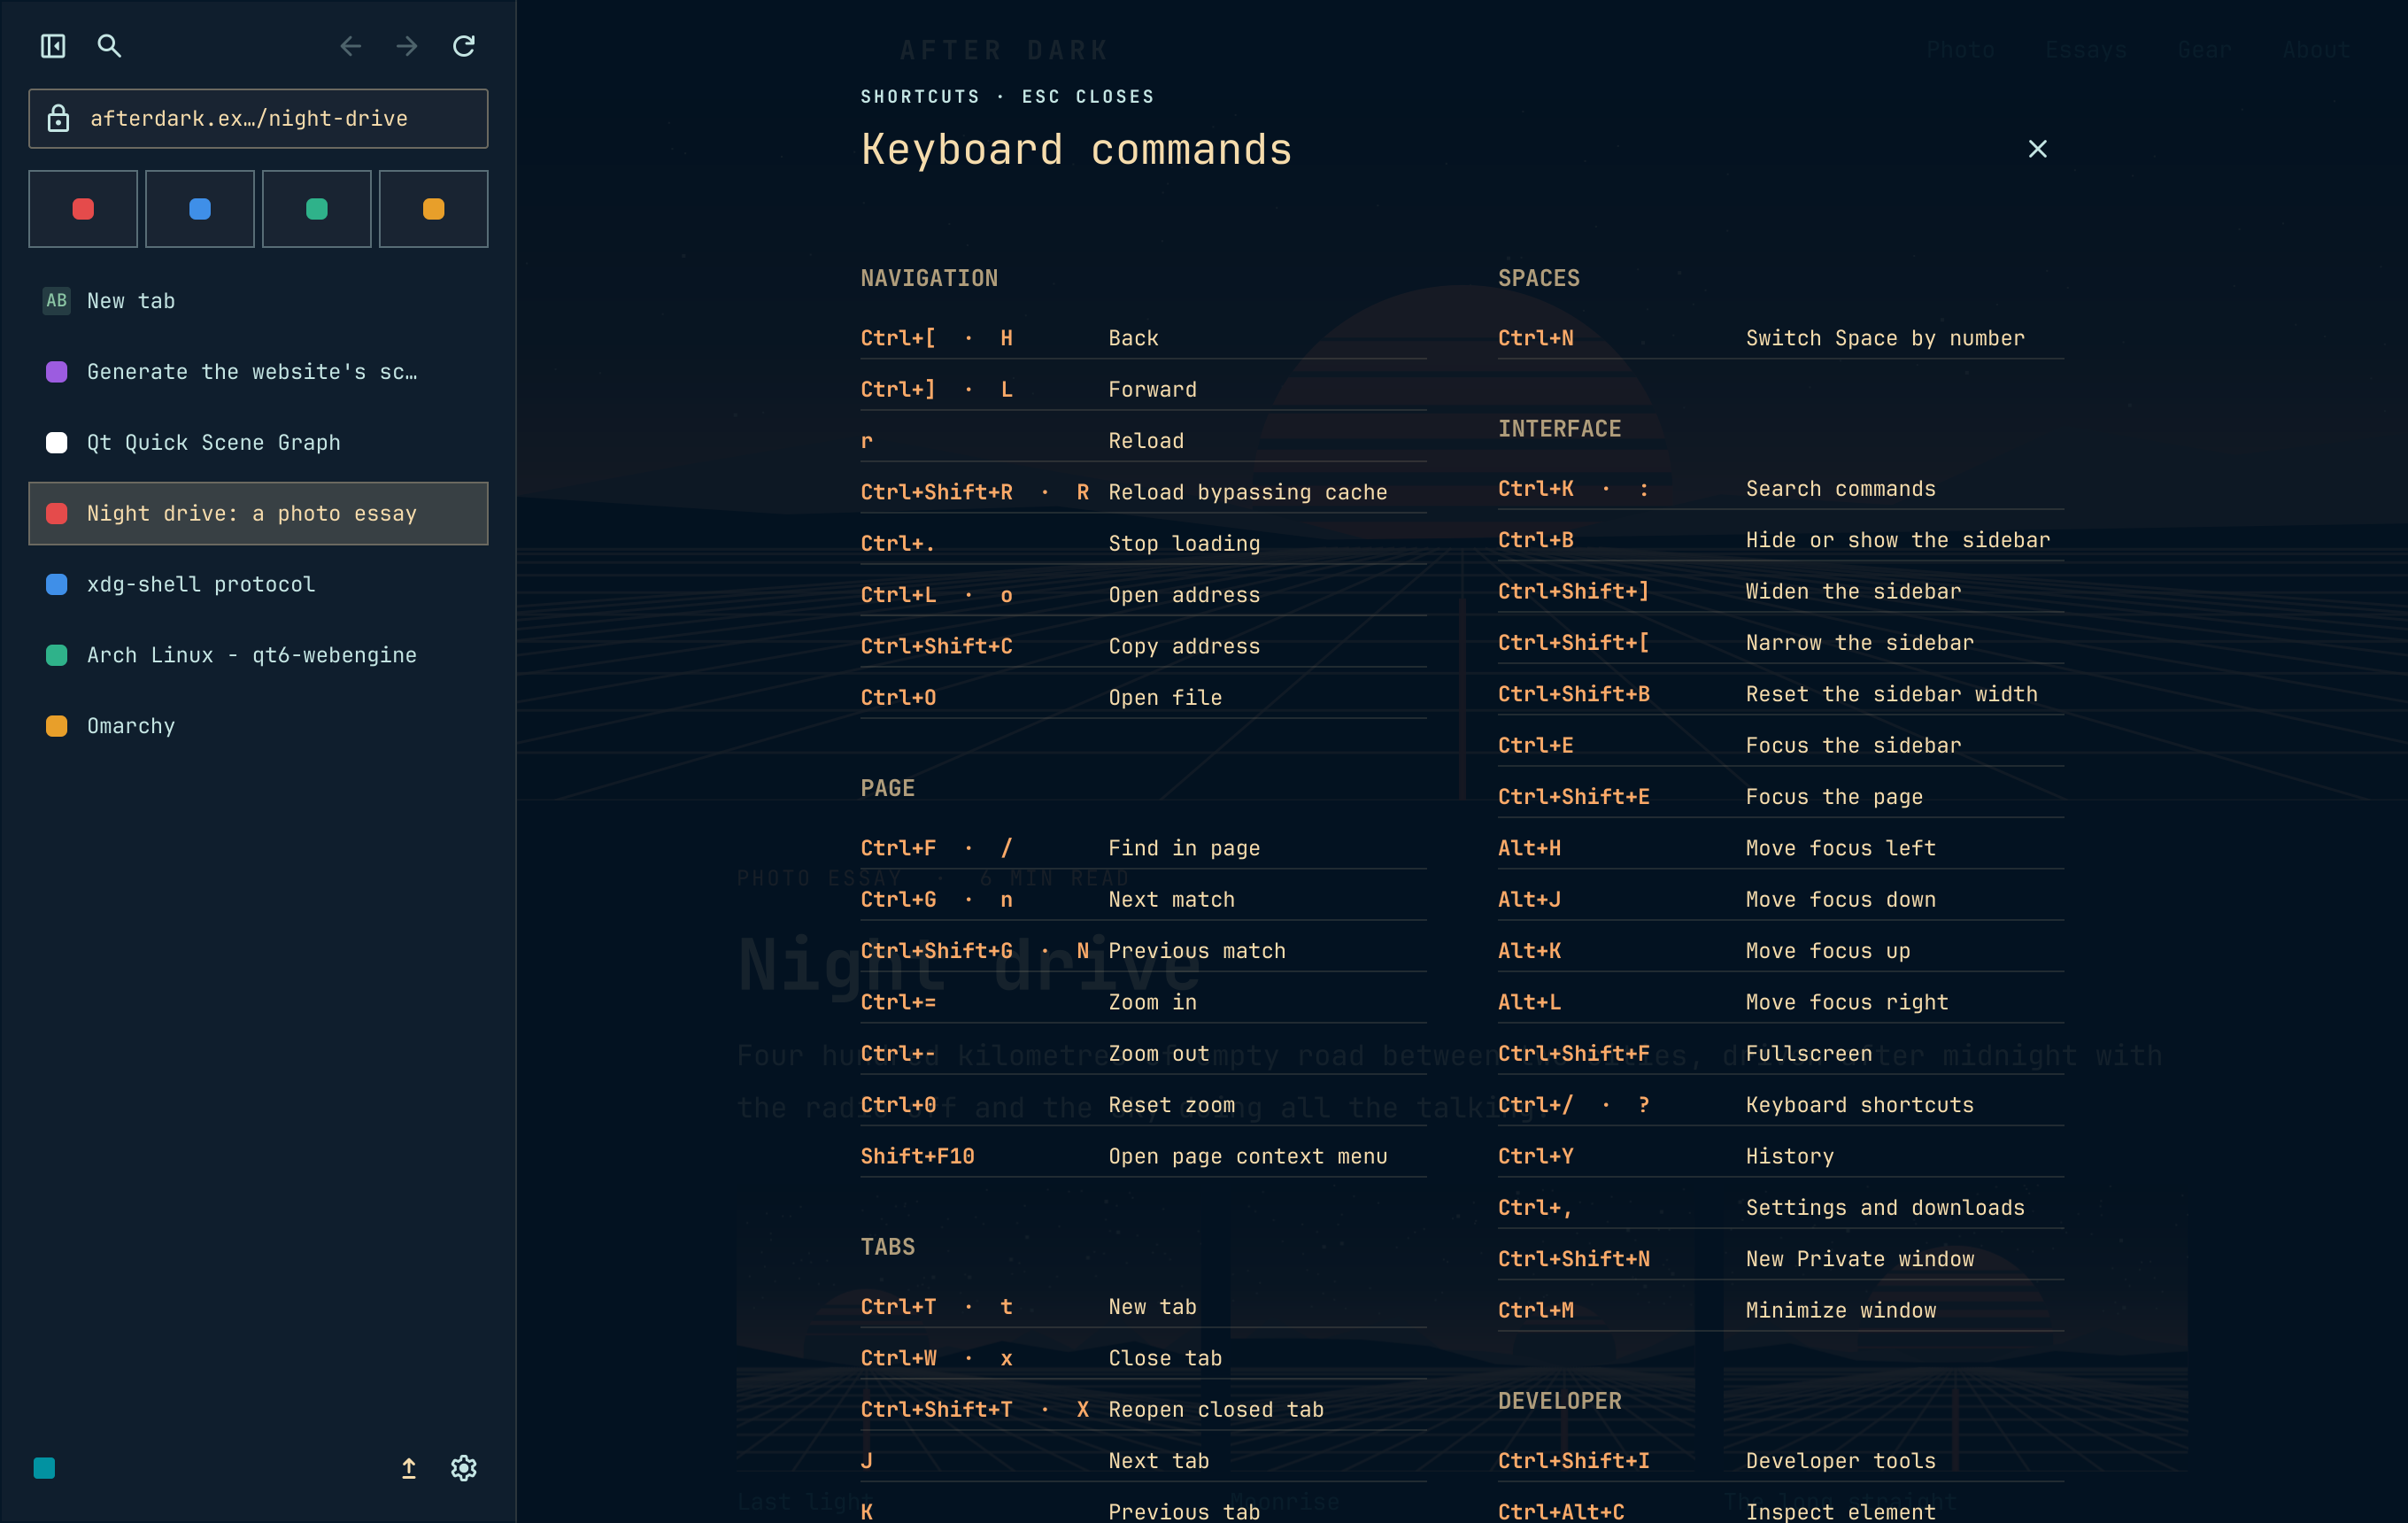Click the white favicon of Qt Quick tab

point(57,443)
